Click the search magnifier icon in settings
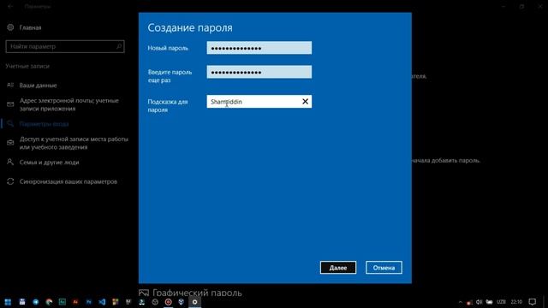This screenshot has width=548, height=308. [x=118, y=46]
